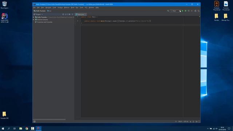The height and width of the screenshot is (131, 233).
Task: Expand the Hello Youtube project node
Action: click(x=33, y=17)
